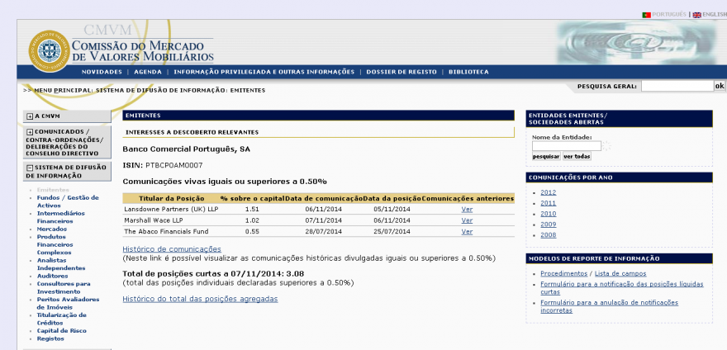Image resolution: width=727 pixels, height=350 pixels.
Task: Select Titularização de Créditos
Action: click(x=62, y=319)
